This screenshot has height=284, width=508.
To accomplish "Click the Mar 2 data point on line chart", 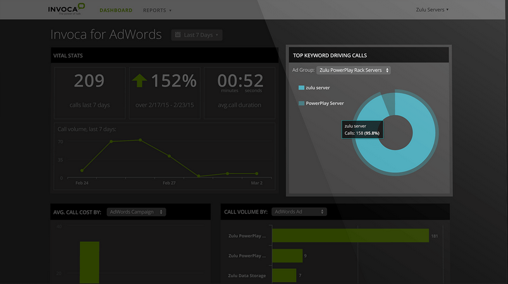I will coord(257,174).
